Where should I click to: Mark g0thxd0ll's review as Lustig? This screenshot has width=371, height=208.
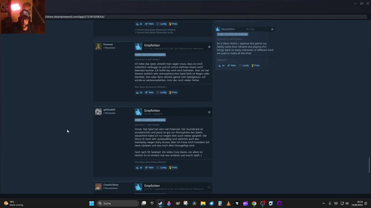[161, 168]
